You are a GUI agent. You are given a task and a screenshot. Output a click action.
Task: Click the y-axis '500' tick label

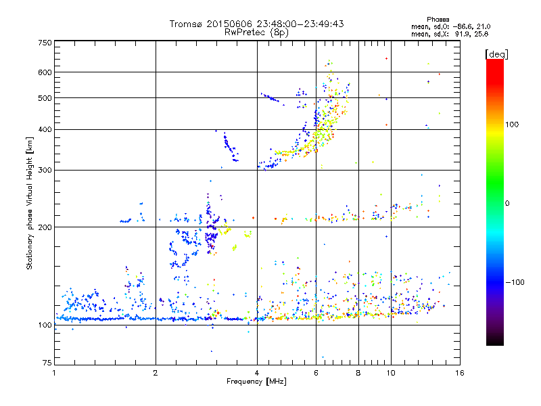(45, 98)
